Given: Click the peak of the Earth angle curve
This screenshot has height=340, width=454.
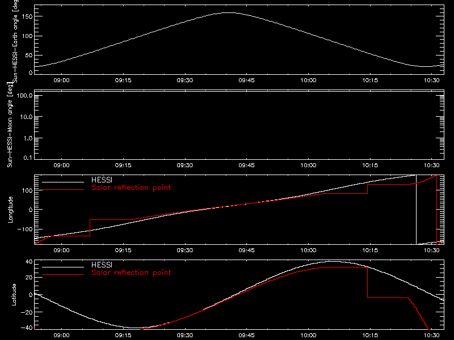Looking at the screenshot, I should pyautogui.click(x=229, y=12).
